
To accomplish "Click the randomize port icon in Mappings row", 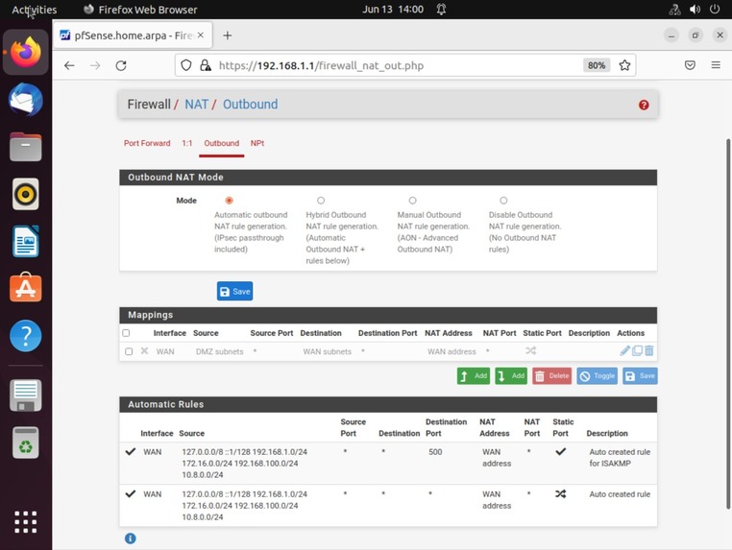I will coord(531,350).
